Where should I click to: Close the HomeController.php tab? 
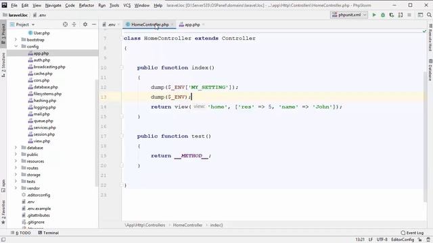pos(172,25)
